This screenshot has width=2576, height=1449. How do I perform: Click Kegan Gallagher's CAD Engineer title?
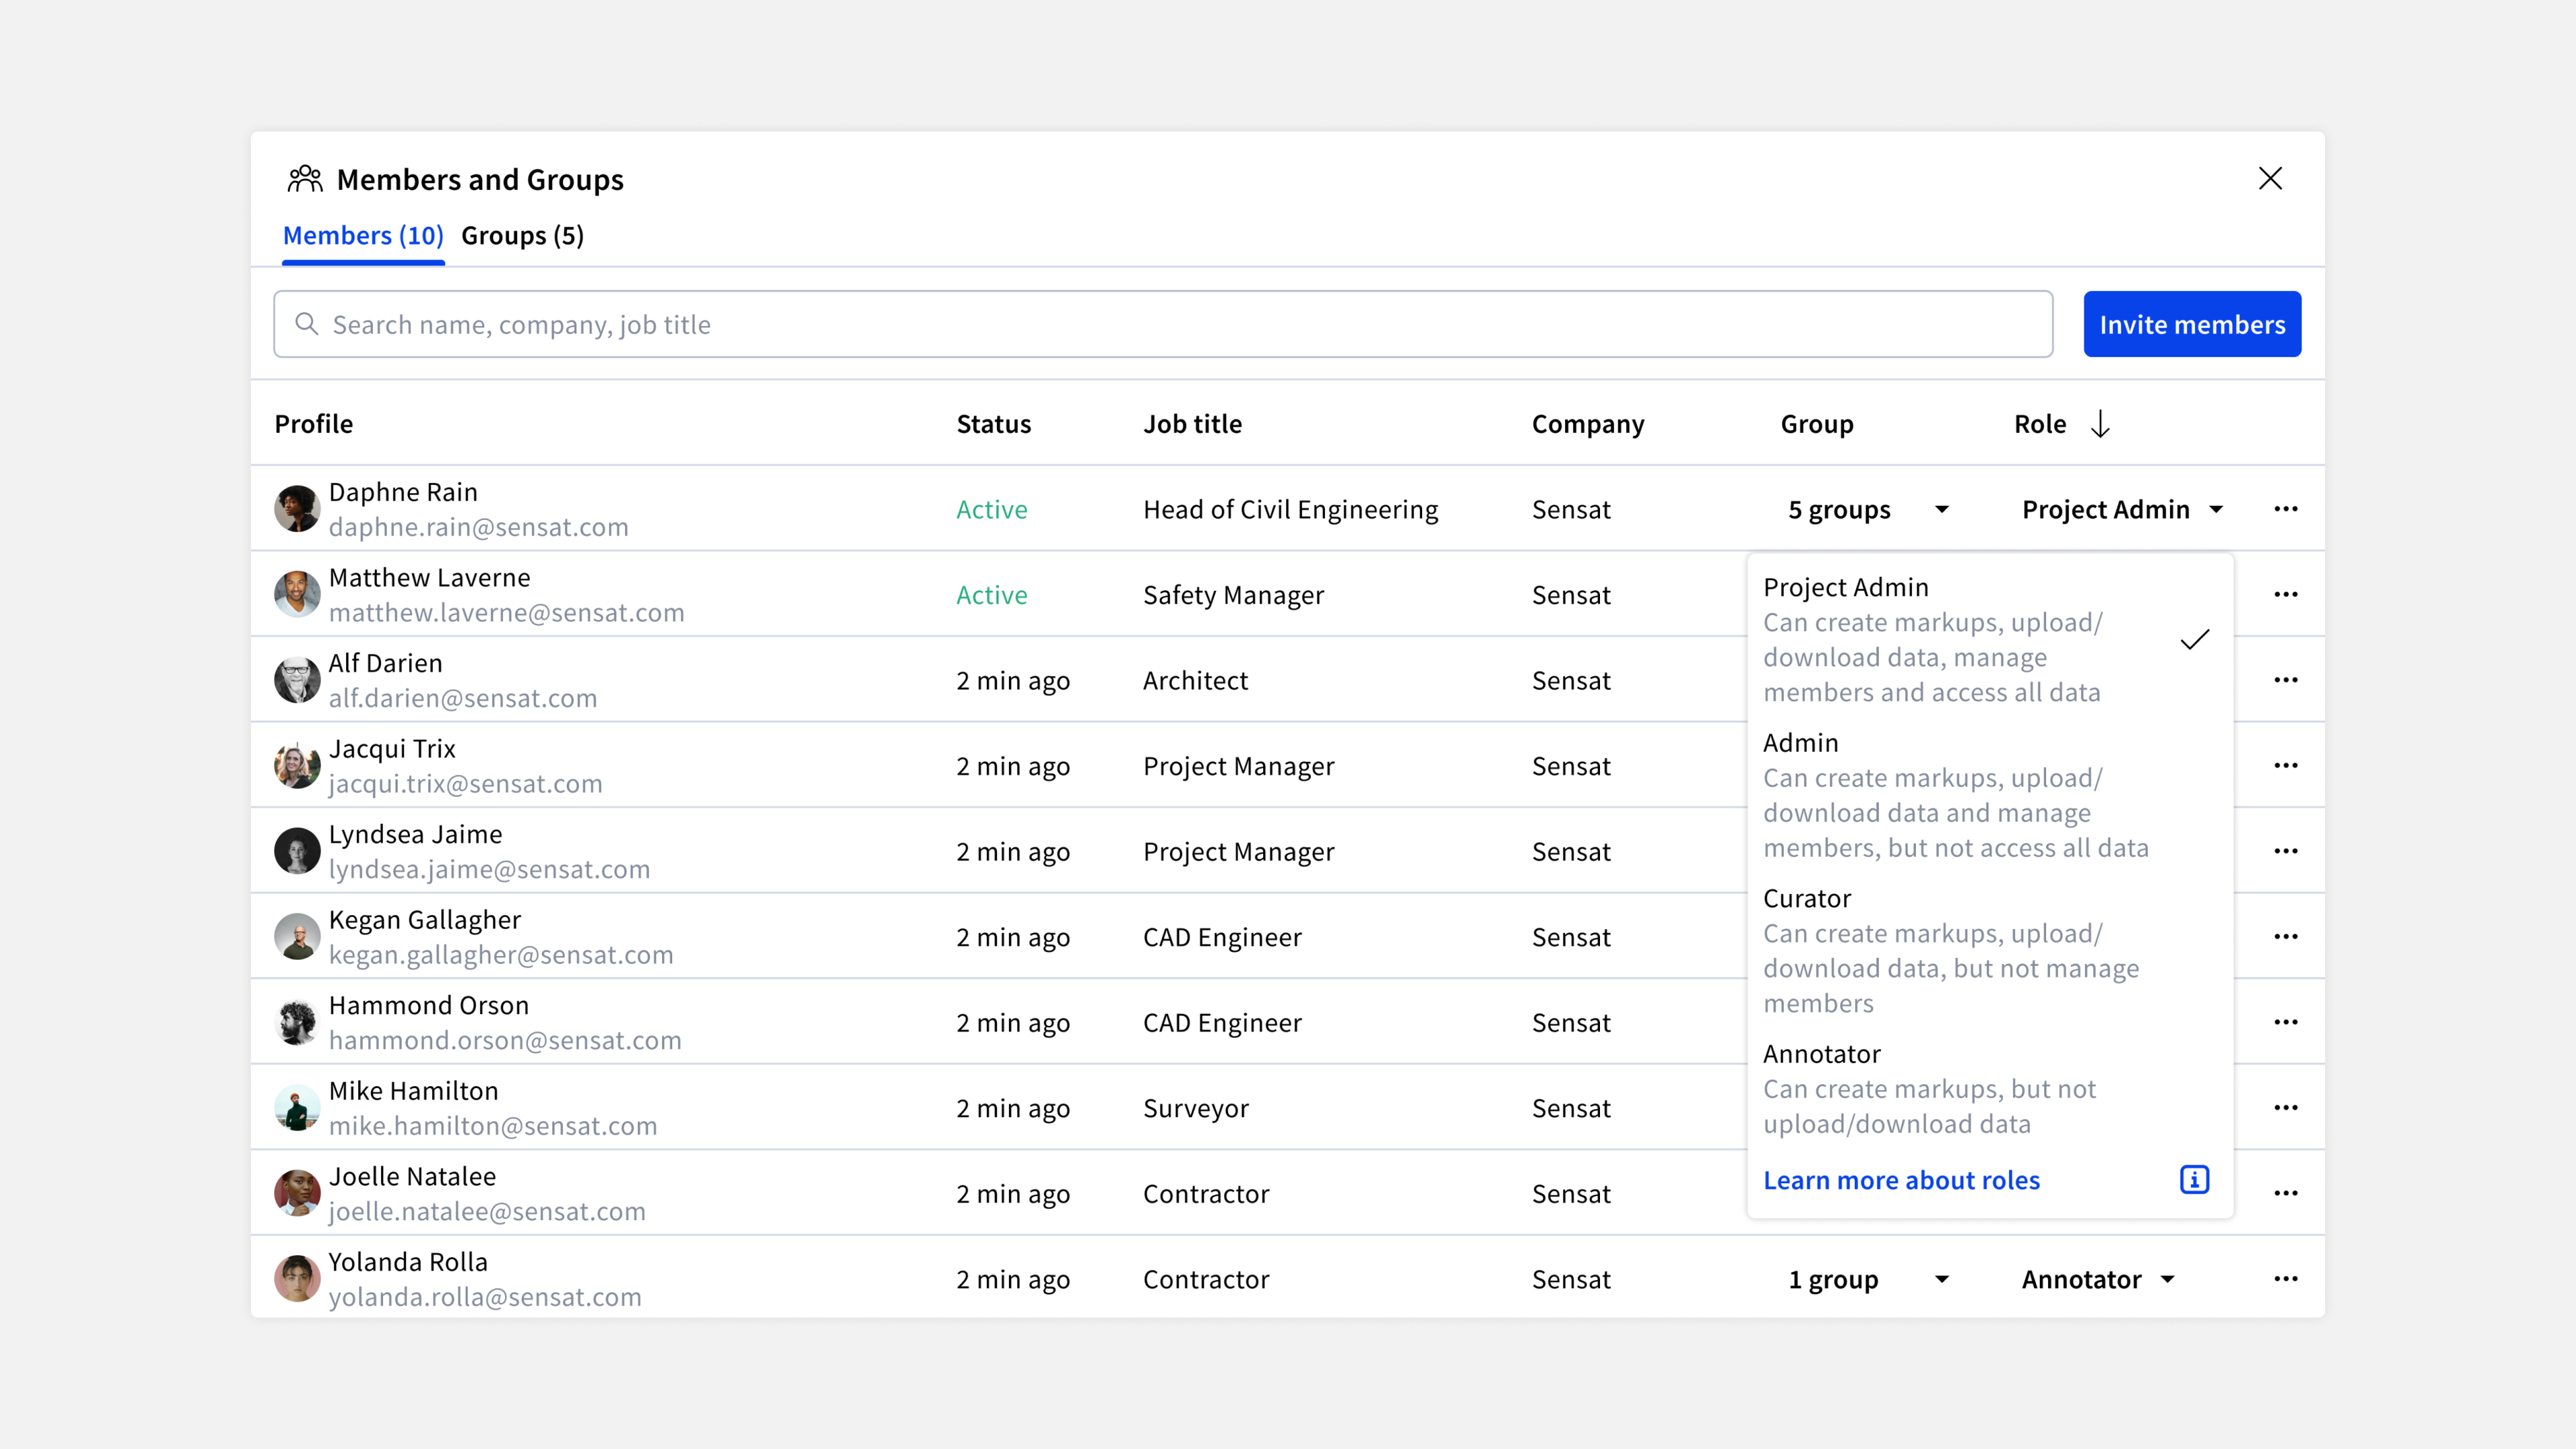click(1222, 938)
